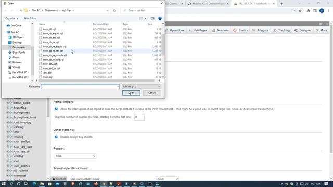333x187 pixels.
Task: Open the Format SQL dropdown
Action: pyautogui.click(x=75, y=156)
